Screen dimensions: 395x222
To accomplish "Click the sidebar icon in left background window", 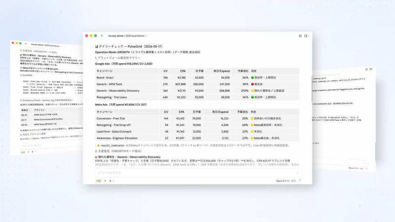I will (26, 43).
